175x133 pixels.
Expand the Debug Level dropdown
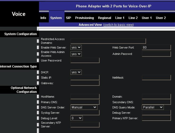[x=76, y=118]
